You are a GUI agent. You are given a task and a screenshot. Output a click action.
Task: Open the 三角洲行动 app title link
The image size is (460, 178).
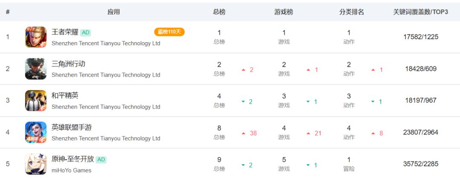coord(68,64)
